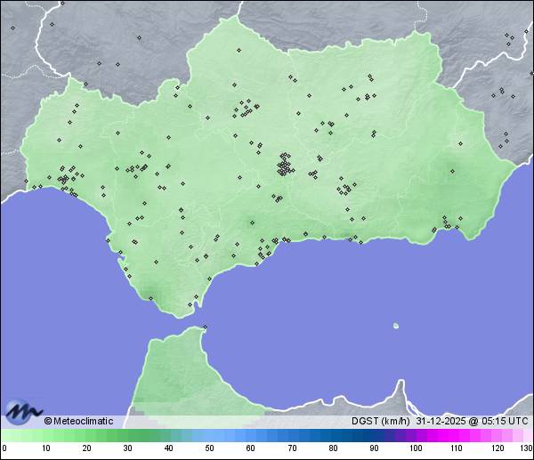Click the dense station cluster in map center
Screen dimensions: 534x460
[x=285, y=165]
